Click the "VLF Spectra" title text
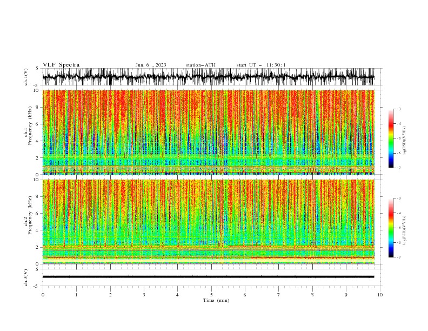This screenshot has width=428, height=331. pos(61,65)
